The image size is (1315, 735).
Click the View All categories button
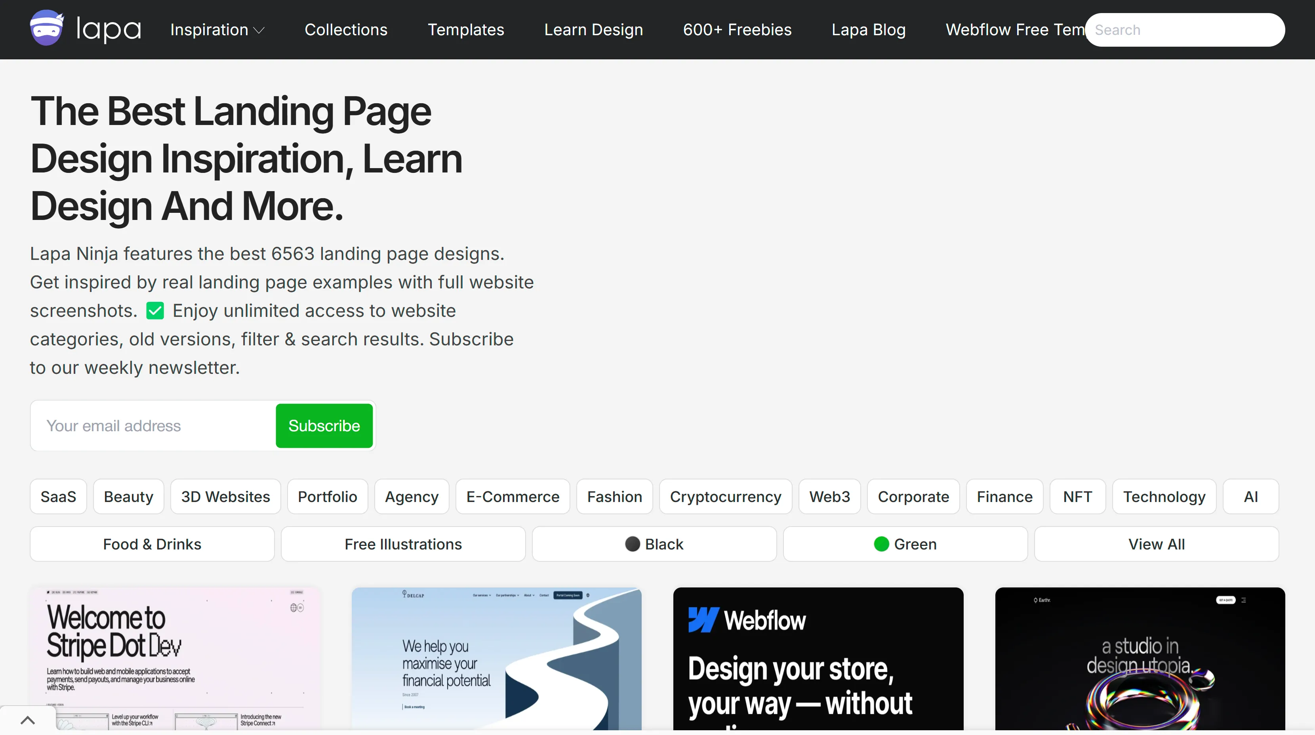[x=1156, y=544]
